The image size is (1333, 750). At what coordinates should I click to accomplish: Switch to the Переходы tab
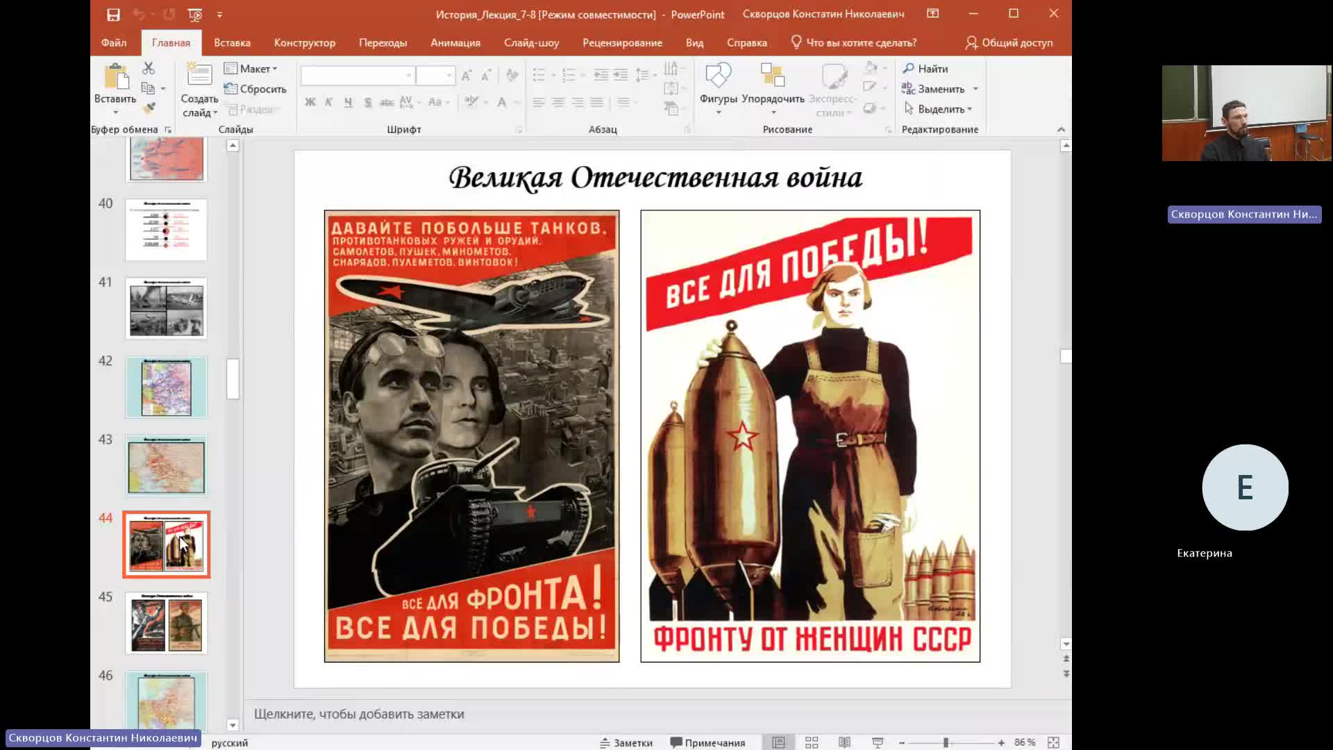(383, 42)
